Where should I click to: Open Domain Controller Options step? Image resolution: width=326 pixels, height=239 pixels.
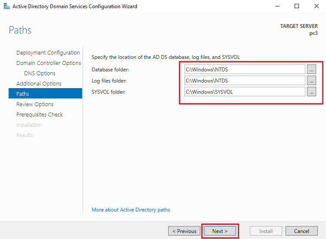[x=49, y=63]
